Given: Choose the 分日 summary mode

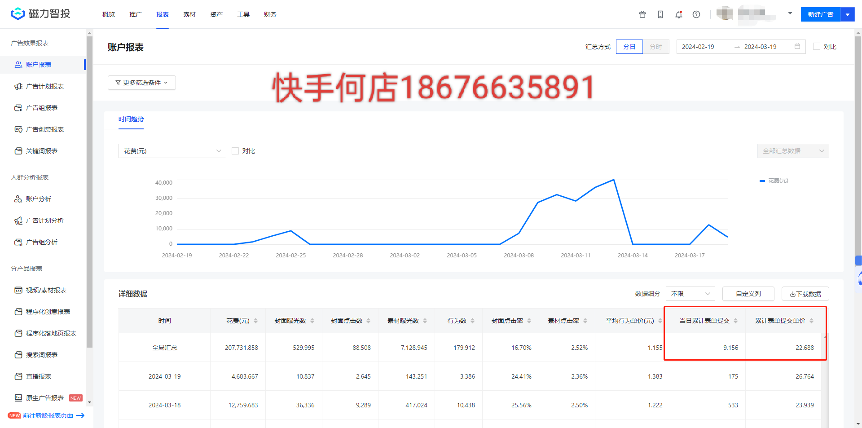Looking at the screenshot, I should click(x=629, y=47).
